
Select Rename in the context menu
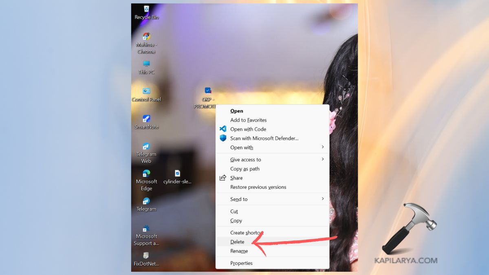[x=238, y=251]
